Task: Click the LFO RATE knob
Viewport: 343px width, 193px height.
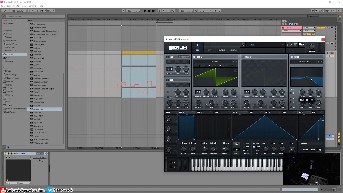Action: (x=266, y=149)
